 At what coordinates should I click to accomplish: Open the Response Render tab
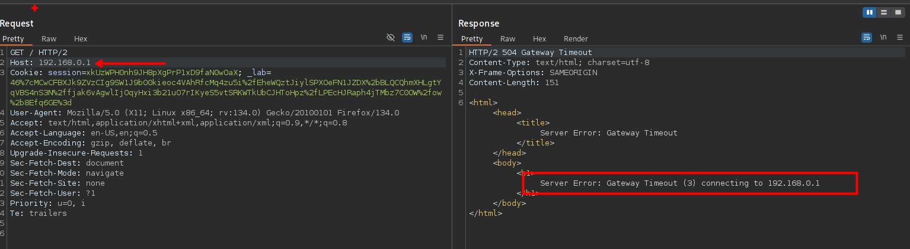576,39
